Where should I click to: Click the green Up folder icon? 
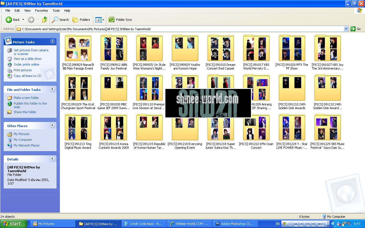pos(45,20)
